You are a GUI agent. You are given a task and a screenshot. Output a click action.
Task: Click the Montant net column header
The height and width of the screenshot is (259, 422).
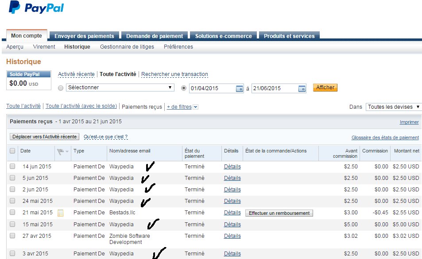[407, 151]
